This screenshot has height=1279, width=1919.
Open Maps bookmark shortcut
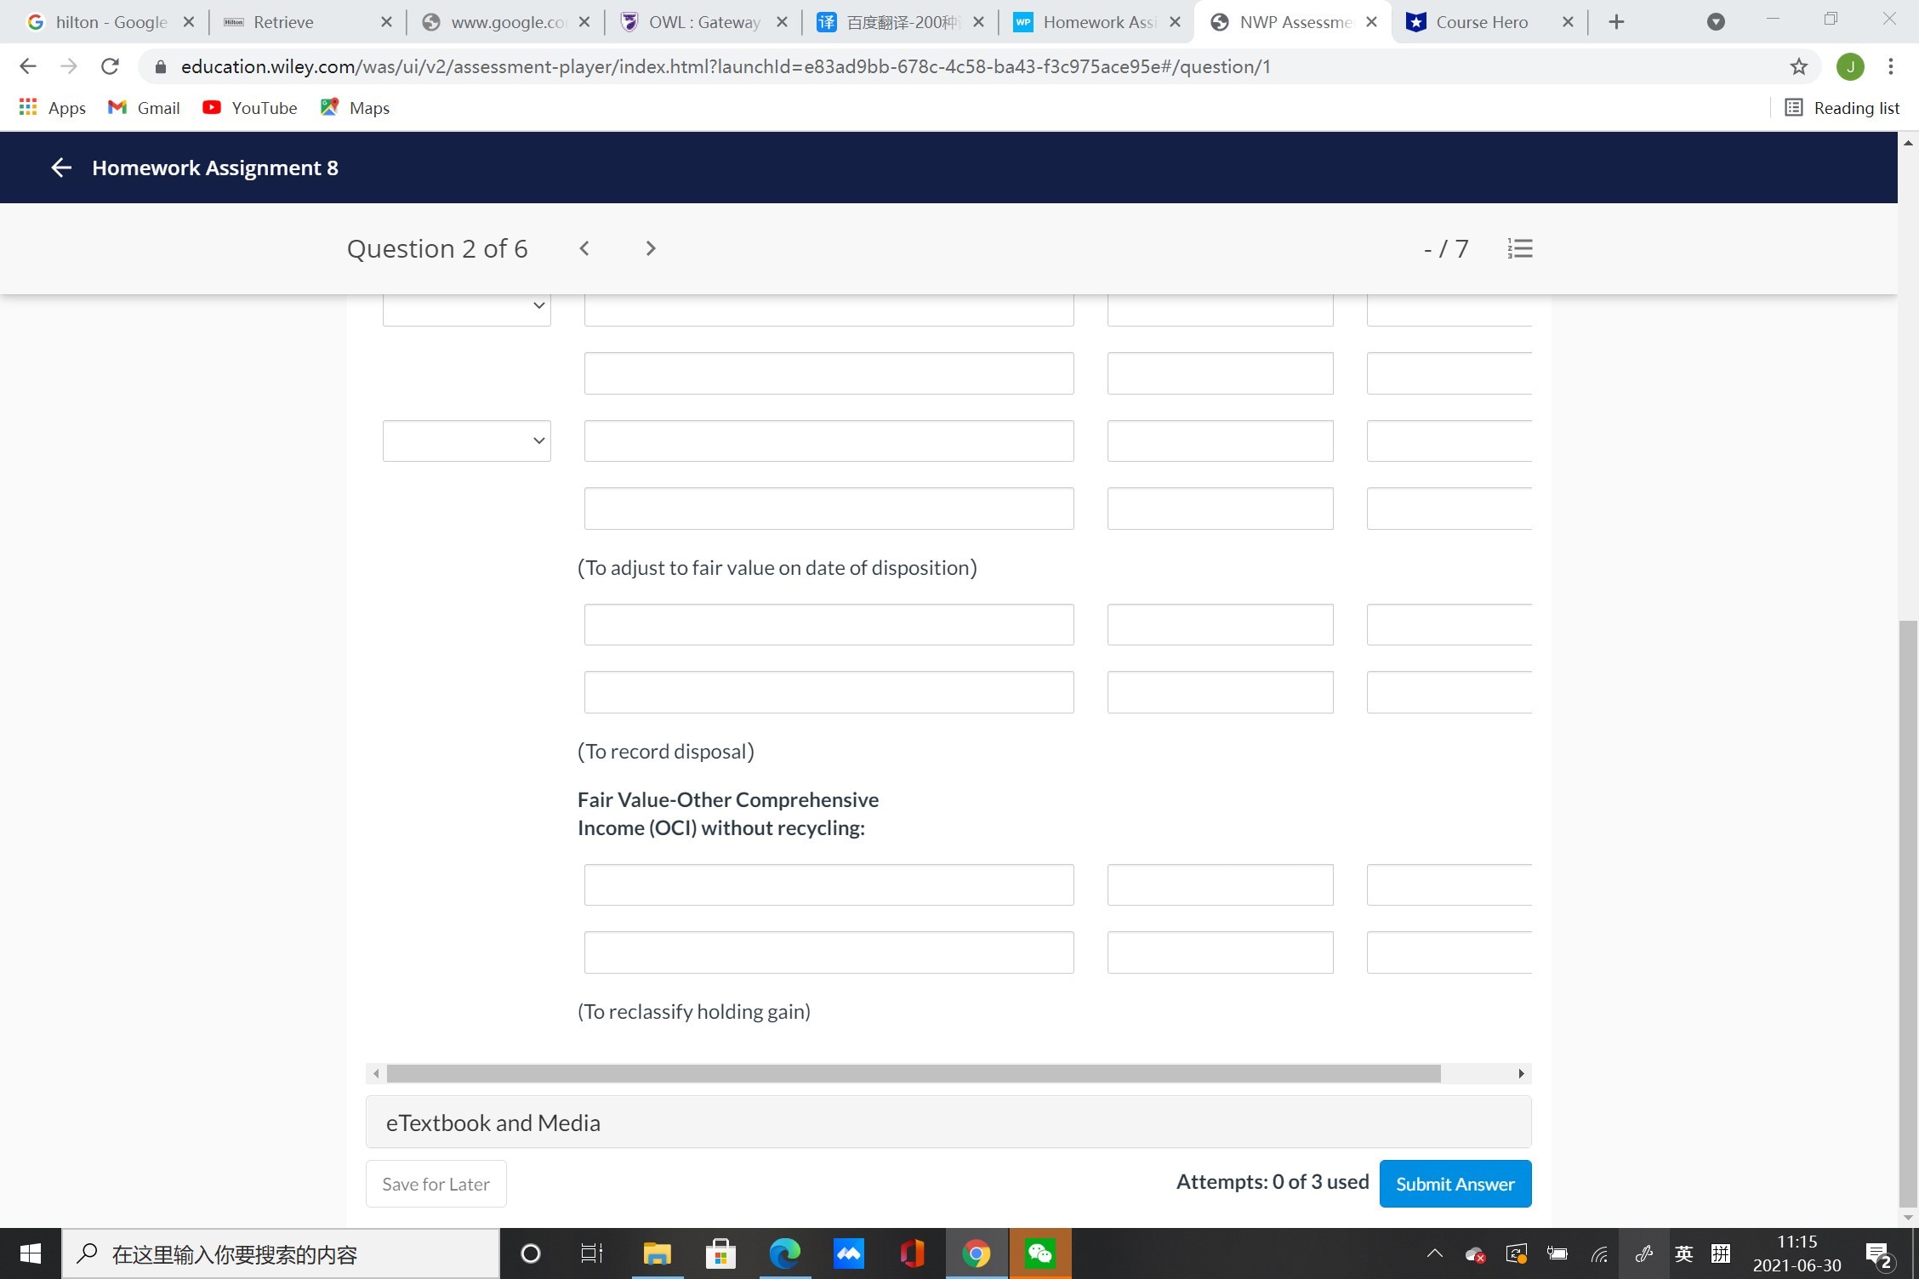point(354,107)
